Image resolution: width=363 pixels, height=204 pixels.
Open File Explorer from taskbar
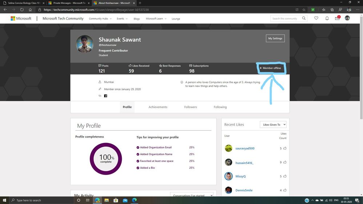click(x=106, y=200)
